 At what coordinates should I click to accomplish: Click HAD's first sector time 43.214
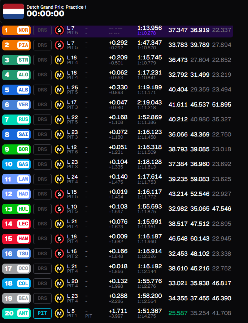point(178,194)
